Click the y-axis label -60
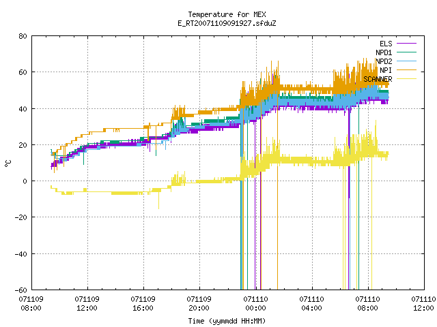 (21, 290)
